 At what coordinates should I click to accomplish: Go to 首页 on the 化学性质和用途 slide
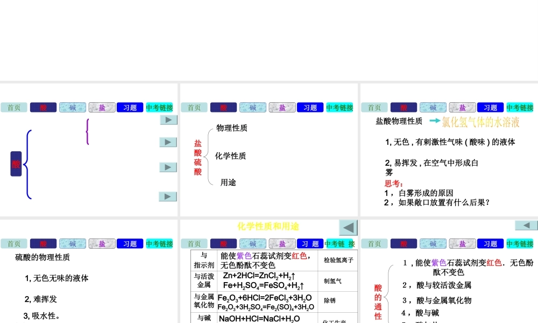[x=194, y=244]
